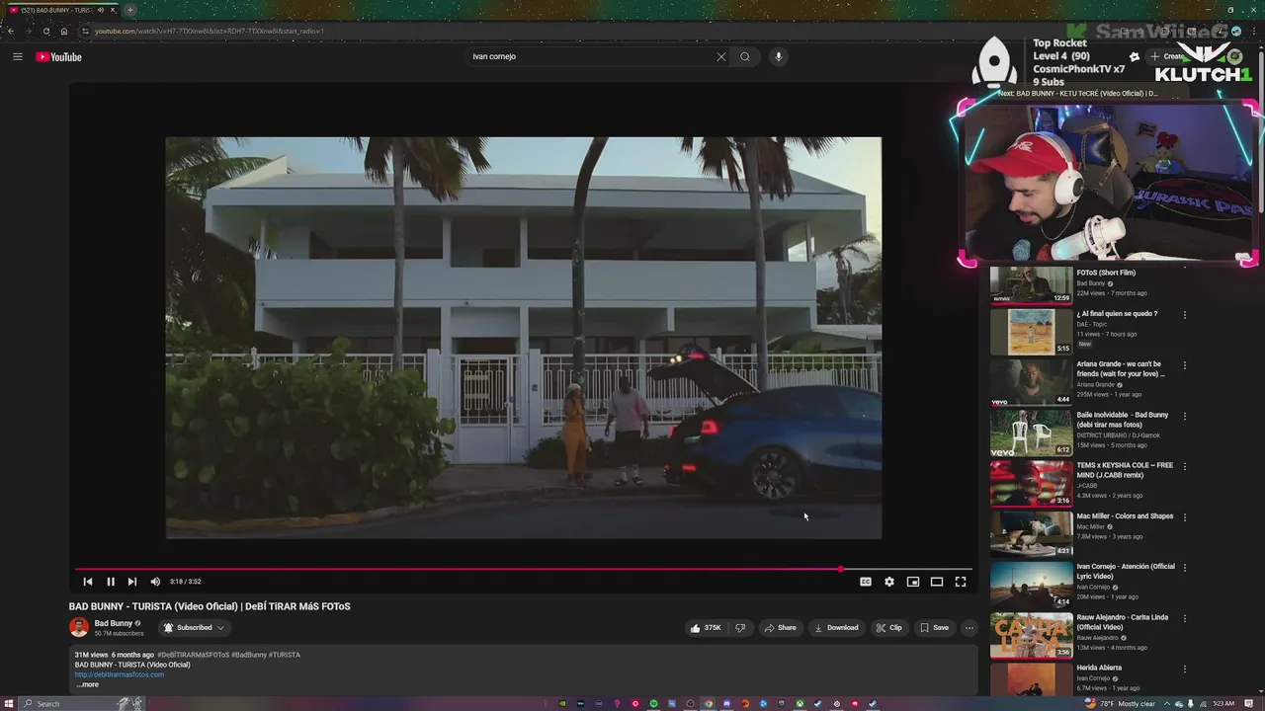Open TEMS x KEYSHIA COLE FREE MIND title

[1125, 470]
